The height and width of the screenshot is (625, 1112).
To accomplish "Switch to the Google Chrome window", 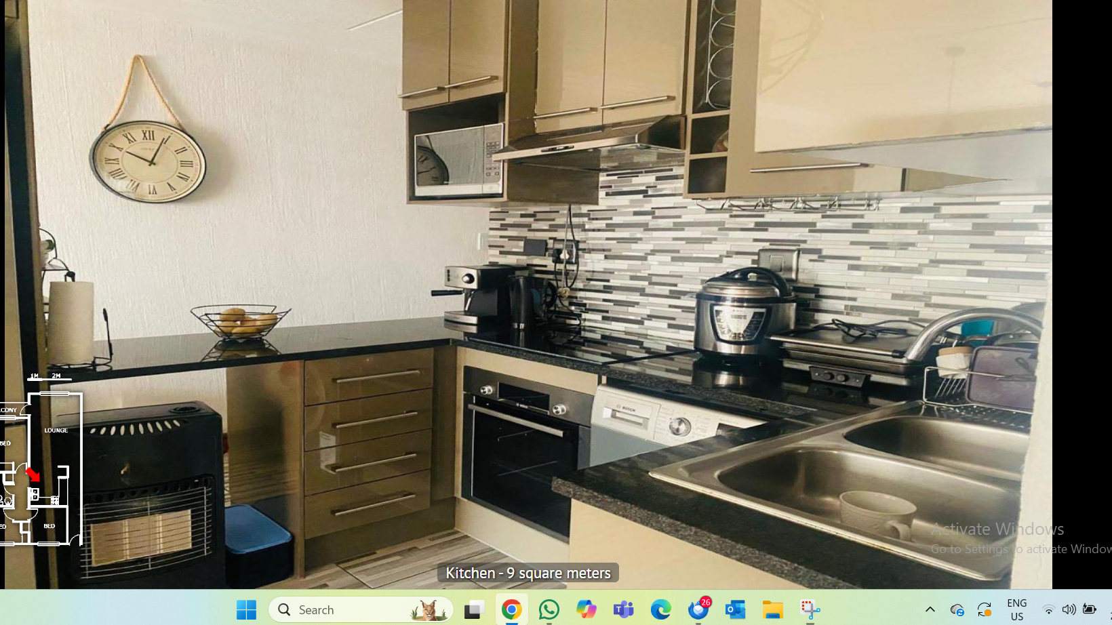I will coord(512,610).
